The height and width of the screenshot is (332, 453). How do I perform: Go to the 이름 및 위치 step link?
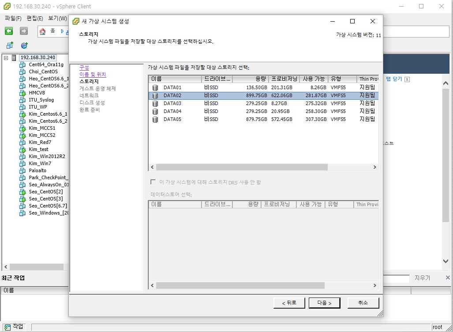(93, 75)
